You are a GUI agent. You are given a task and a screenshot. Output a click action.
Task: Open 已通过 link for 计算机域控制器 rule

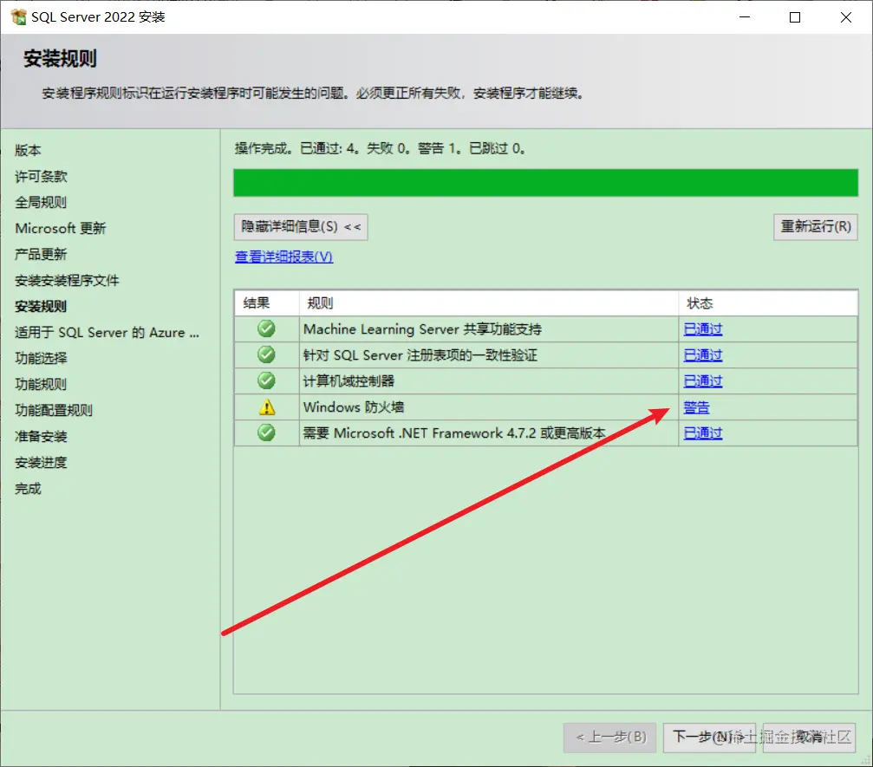tap(702, 381)
